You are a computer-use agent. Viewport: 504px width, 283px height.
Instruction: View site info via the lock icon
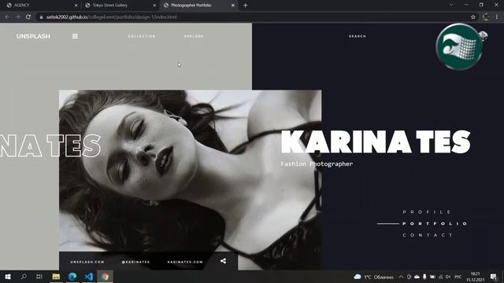[41, 17]
